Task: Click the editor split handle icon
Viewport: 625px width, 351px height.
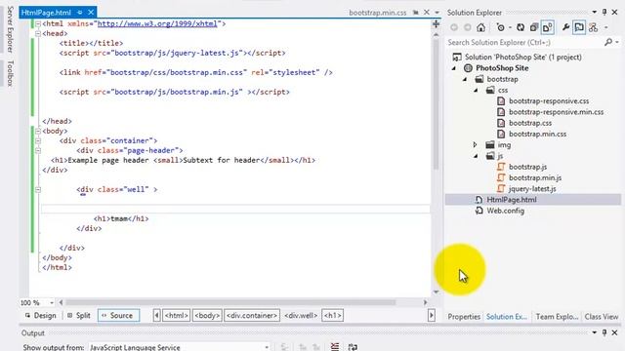Action: (x=437, y=24)
